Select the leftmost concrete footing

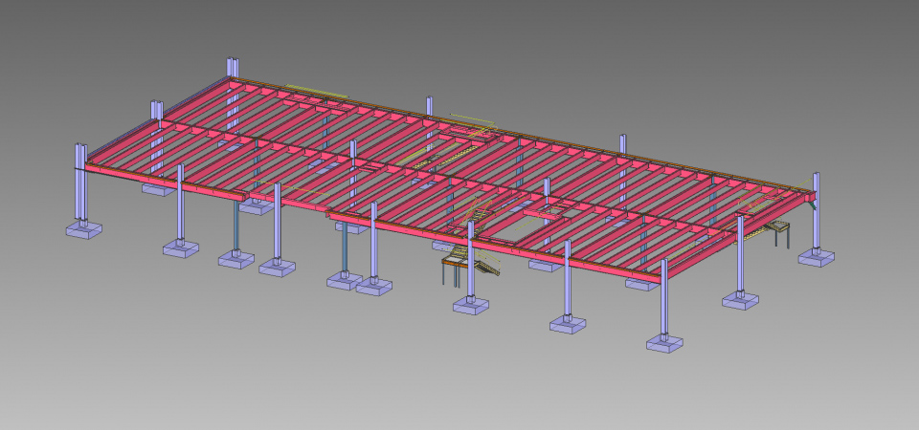83,229
